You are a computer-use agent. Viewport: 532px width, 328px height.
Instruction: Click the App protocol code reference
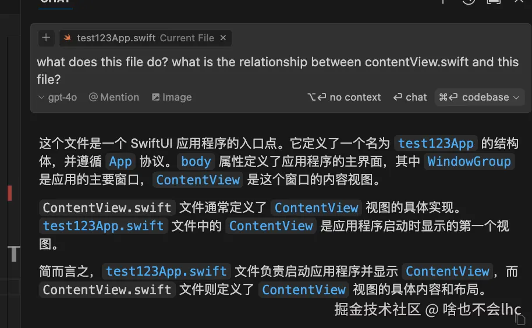pos(120,162)
